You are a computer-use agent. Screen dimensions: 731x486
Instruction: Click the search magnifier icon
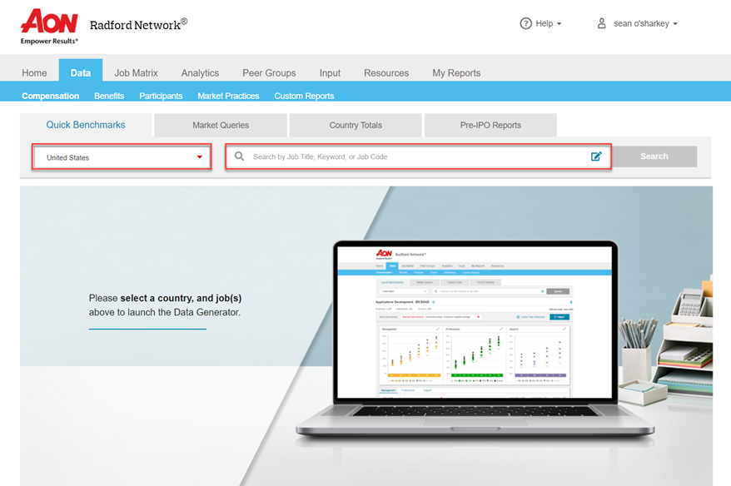tap(239, 156)
